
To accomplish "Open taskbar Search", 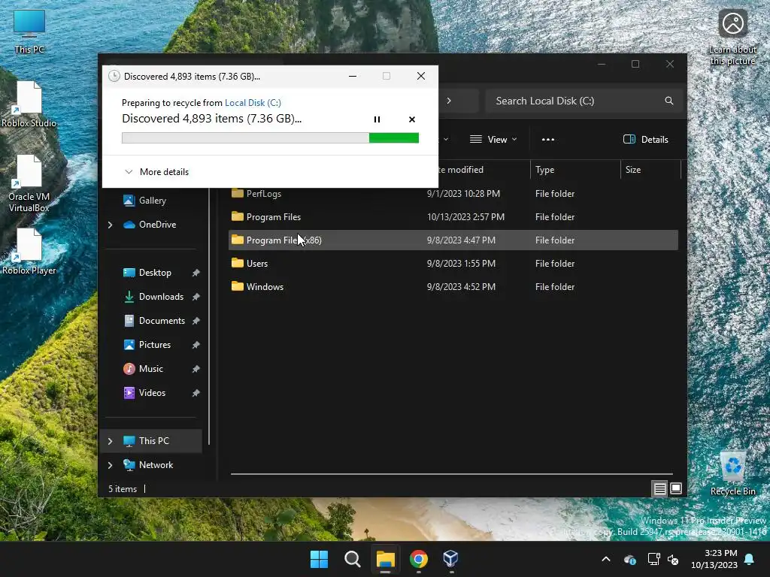I will [352, 559].
